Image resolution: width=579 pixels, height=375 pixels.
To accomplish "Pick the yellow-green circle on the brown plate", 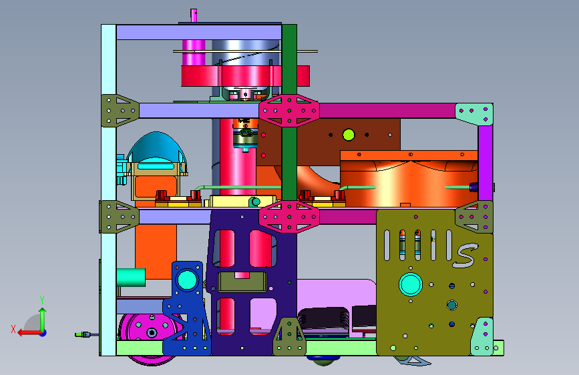I will point(349,135).
